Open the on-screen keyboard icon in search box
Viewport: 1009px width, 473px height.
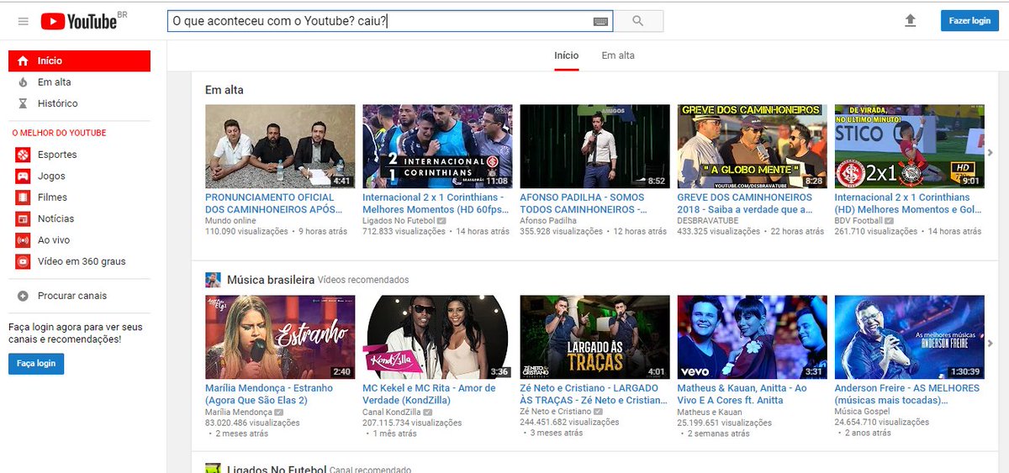(x=600, y=22)
